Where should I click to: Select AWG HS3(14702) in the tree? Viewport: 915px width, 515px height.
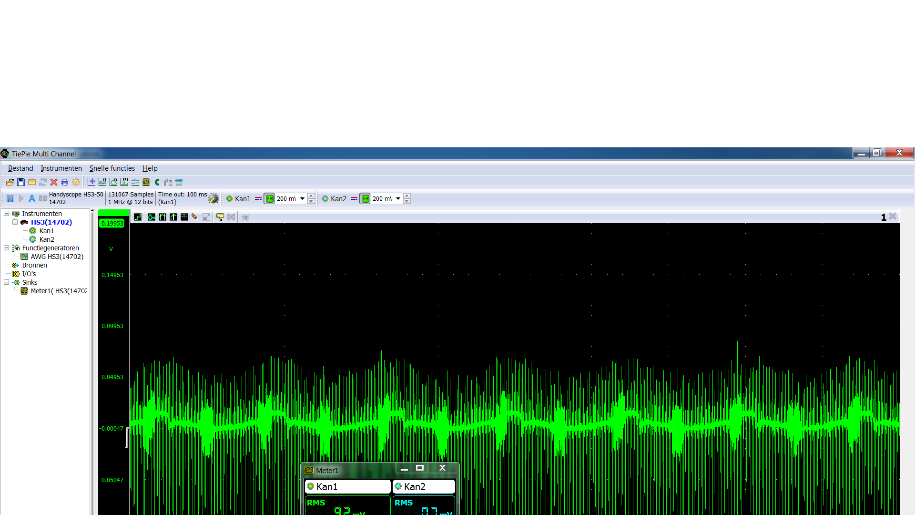[57, 257]
